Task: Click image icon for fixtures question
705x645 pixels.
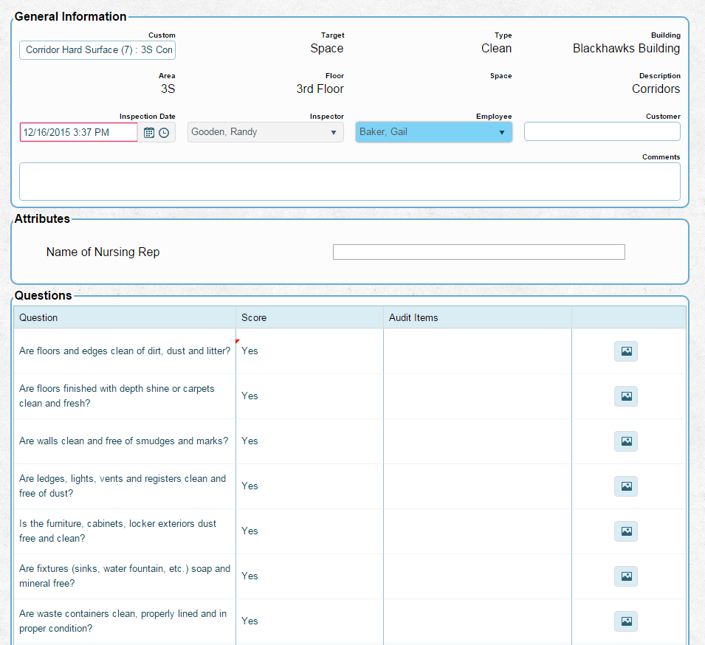Action: [x=626, y=576]
